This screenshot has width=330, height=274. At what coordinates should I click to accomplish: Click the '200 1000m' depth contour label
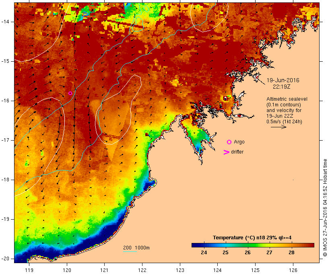(136, 248)
